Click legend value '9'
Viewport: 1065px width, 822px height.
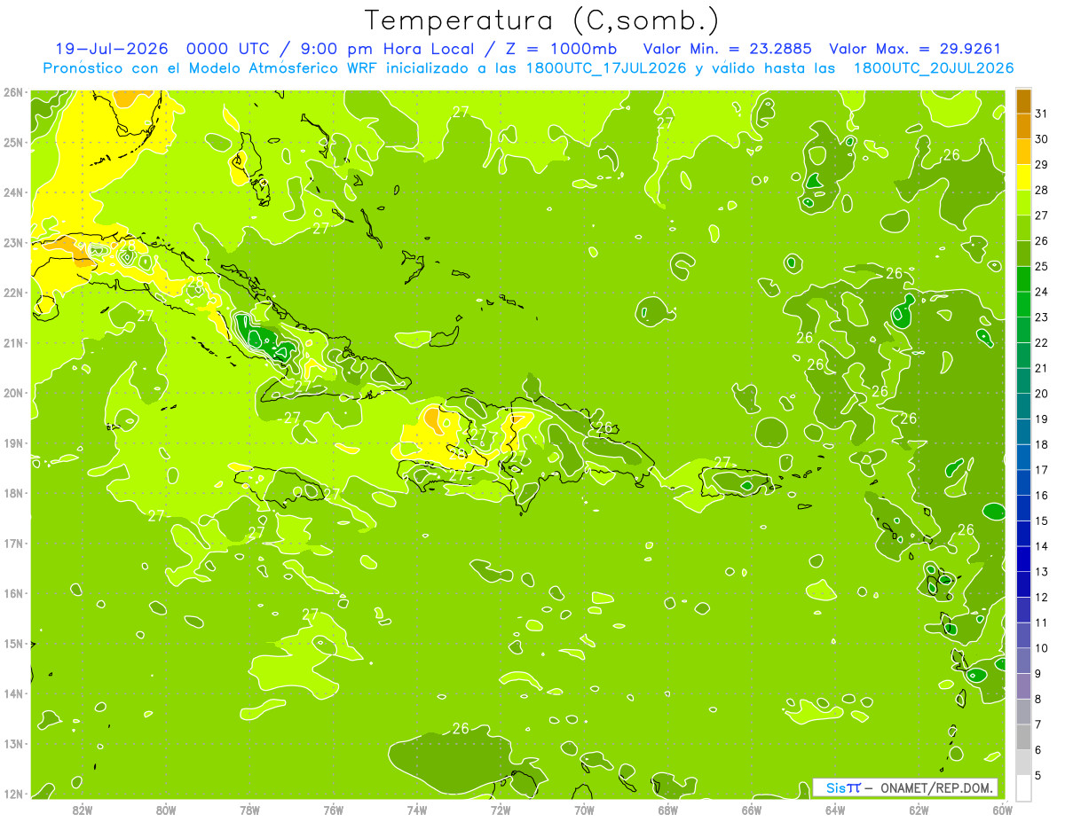(1037, 674)
